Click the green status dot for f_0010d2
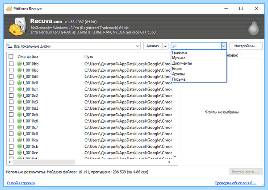Viewport: 268px width, 190px height. coord(20,108)
